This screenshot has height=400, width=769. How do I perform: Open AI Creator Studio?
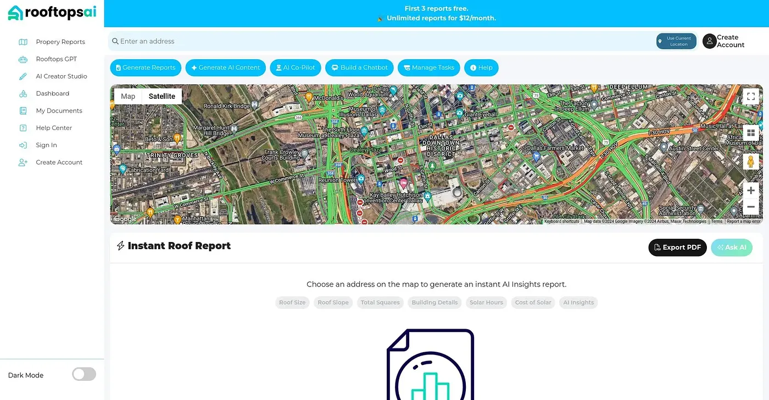(x=62, y=76)
